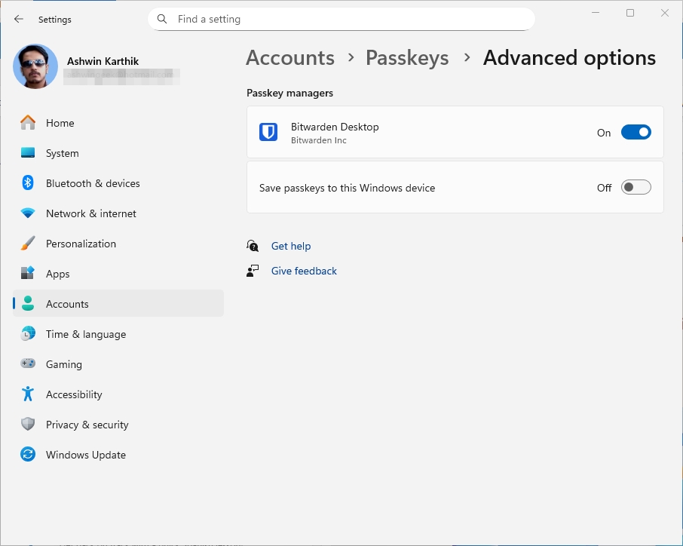The width and height of the screenshot is (683, 546).
Task: Open the Get help link
Action: [291, 246]
